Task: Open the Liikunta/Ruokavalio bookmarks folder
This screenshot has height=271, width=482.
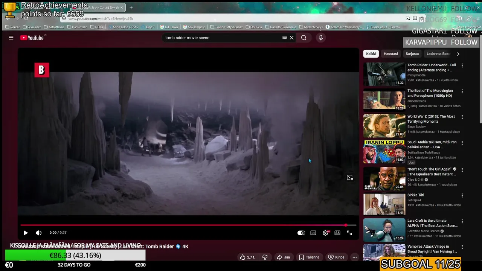Action: point(281,27)
